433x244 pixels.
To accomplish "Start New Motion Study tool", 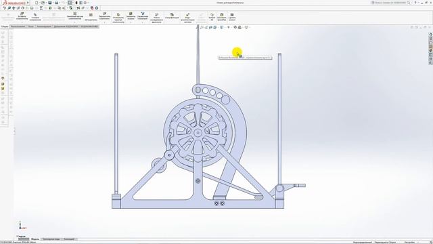I will tap(156, 18).
